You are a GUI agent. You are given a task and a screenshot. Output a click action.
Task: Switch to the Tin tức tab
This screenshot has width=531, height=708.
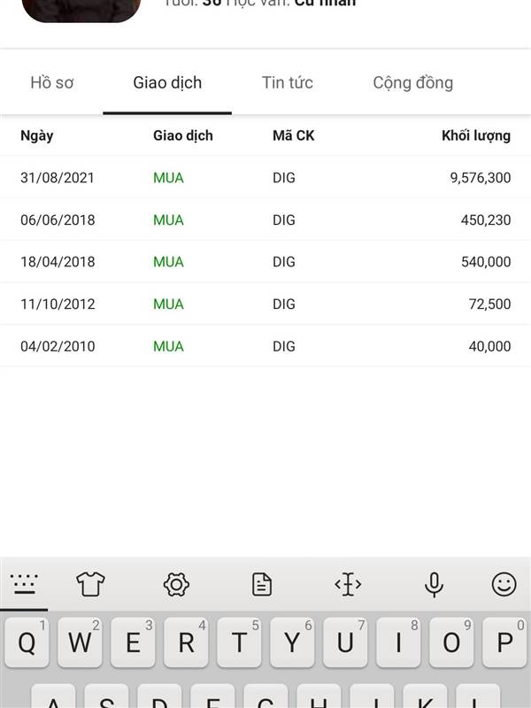[287, 82]
